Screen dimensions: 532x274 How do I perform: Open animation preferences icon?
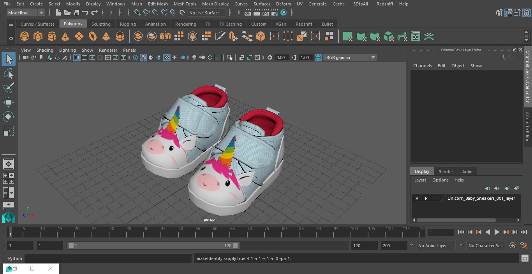[524, 246]
